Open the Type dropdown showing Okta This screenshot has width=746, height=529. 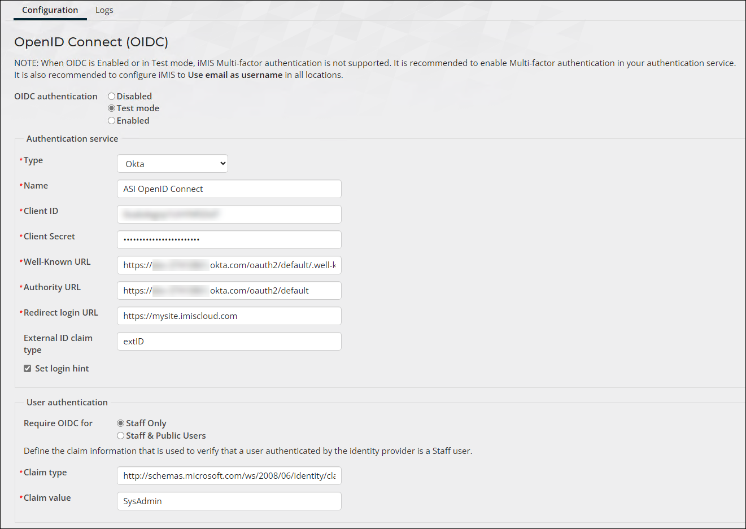click(x=172, y=164)
